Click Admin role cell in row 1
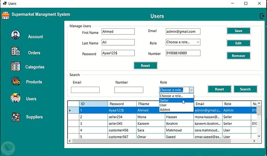 click(x=237, y=110)
